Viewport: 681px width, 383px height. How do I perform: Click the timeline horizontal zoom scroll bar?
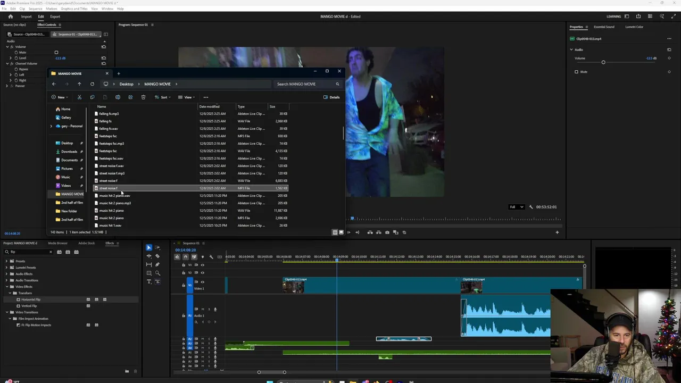point(271,372)
